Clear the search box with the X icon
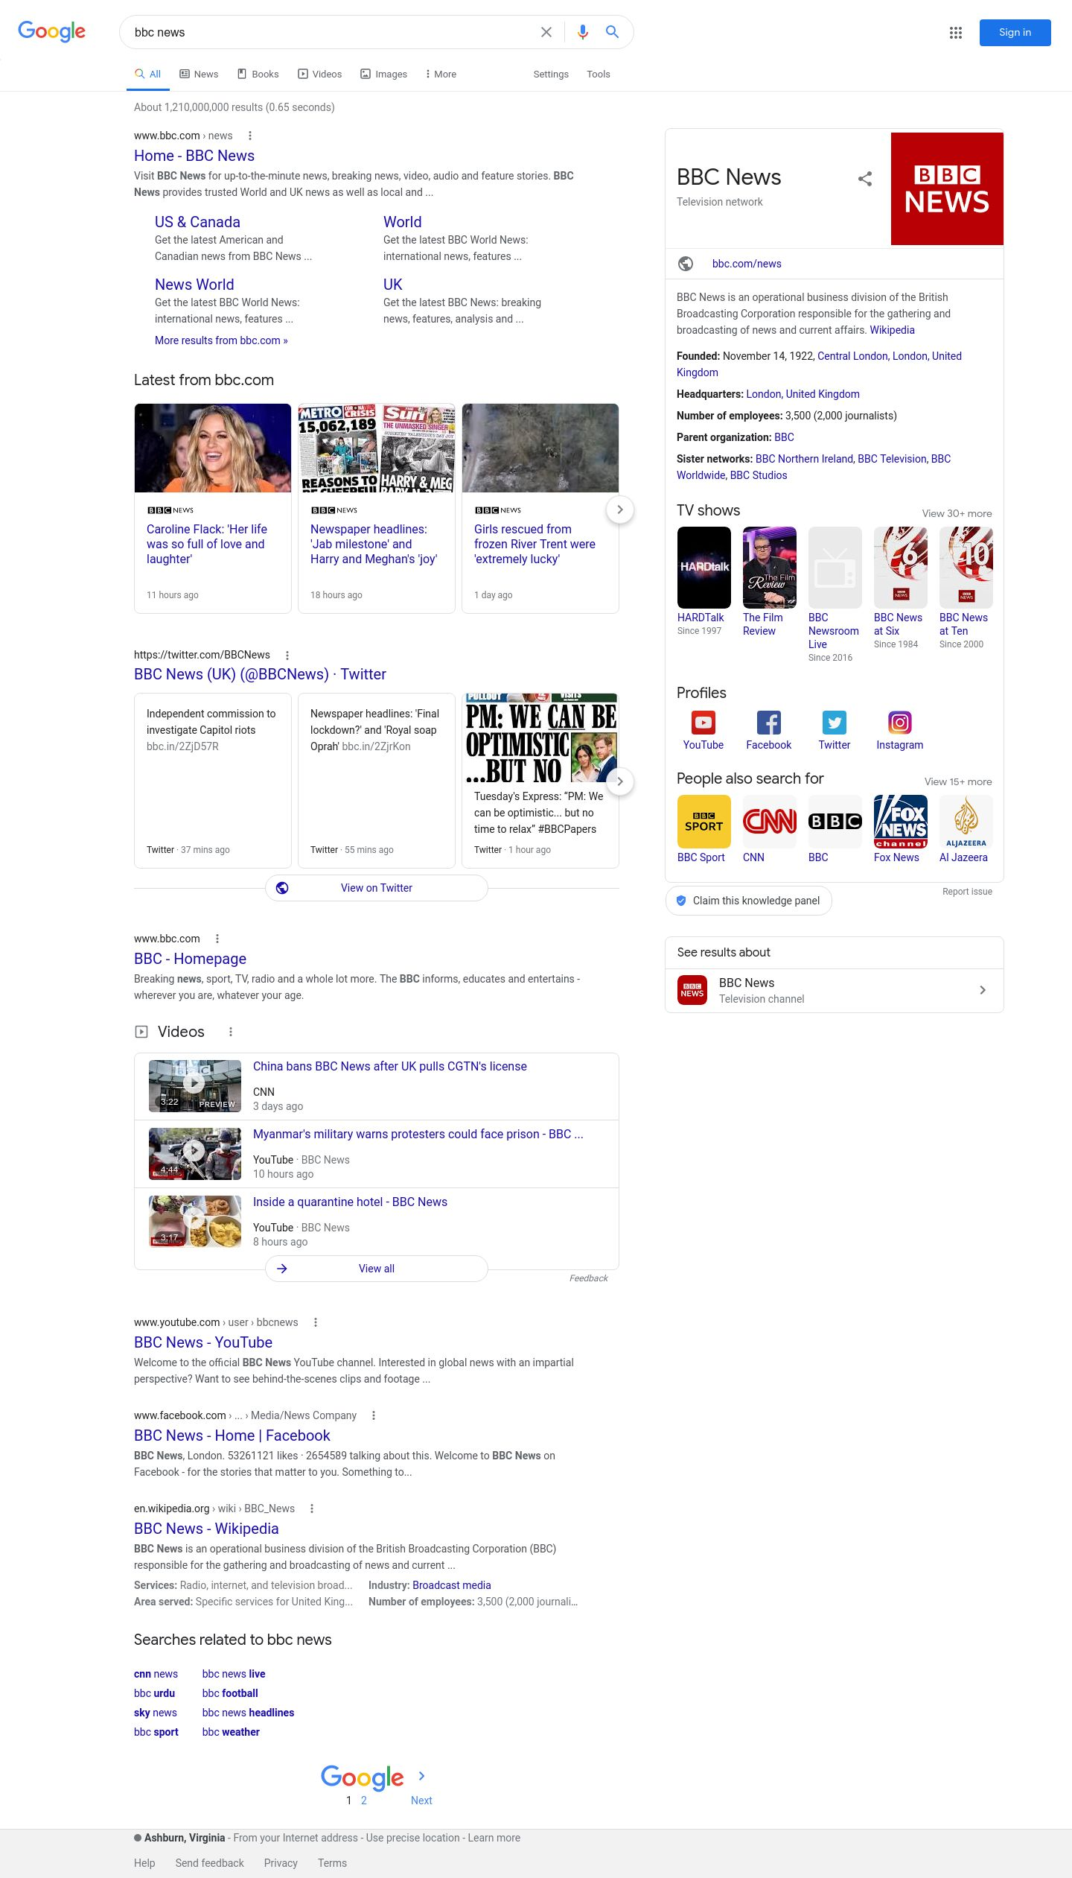The height and width of the screenshot is (1878, 1072). [546, 32]
